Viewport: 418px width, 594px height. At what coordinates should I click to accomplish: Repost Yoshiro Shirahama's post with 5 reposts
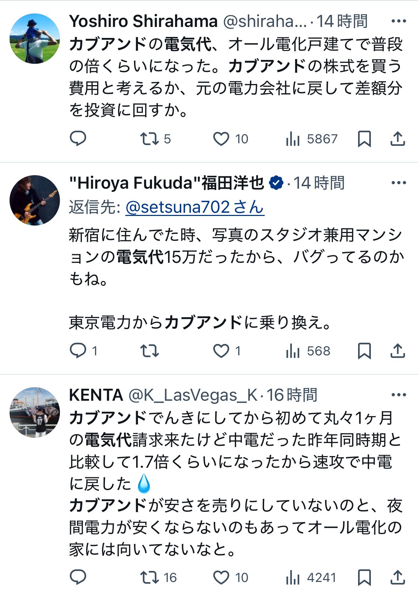pyautogui.click(x=155, y=139)
